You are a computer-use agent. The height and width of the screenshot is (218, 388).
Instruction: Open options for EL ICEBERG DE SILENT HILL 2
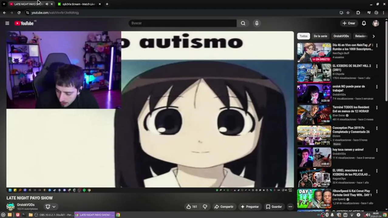coord(377,66)
